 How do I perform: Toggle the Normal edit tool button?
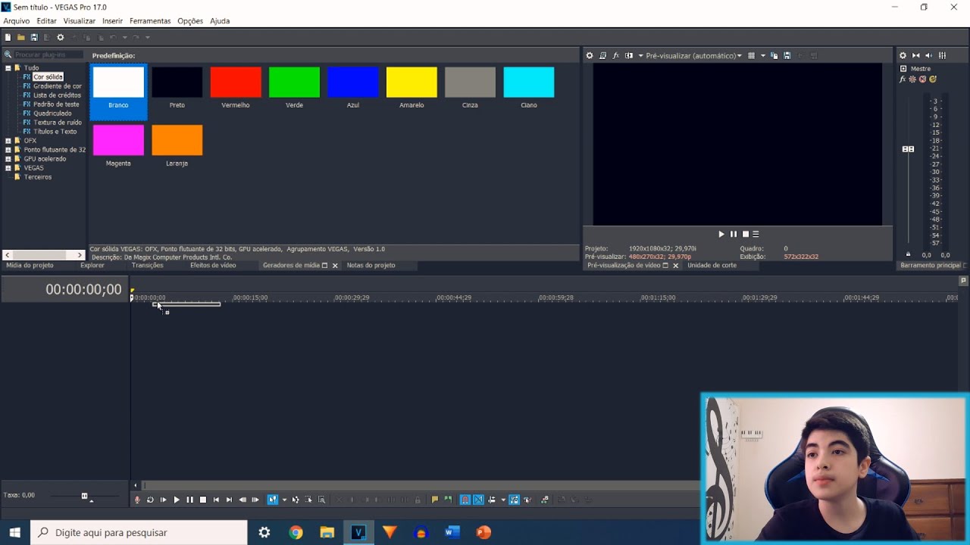point(273,500)
